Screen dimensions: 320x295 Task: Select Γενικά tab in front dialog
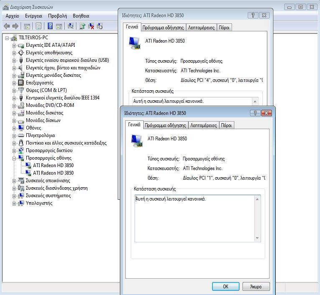tap(134, 125)
